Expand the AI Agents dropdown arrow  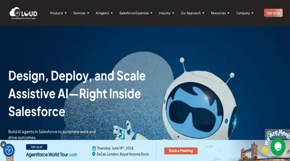(x=112, y=13)
